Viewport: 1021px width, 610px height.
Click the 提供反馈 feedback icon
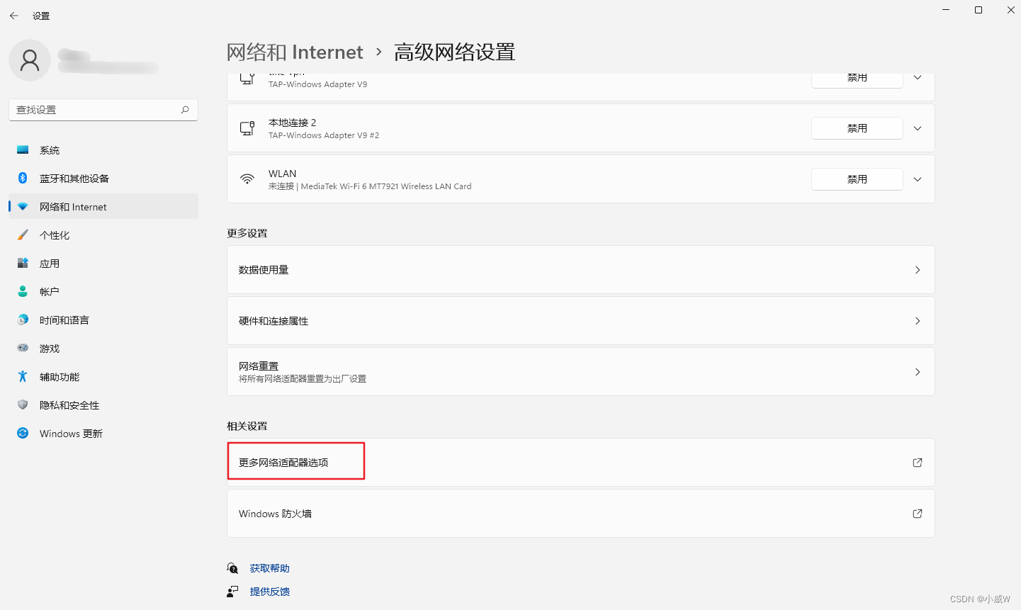point(232,592)
